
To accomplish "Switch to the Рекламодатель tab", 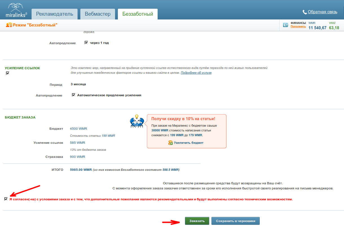I will tap(55, 14).
